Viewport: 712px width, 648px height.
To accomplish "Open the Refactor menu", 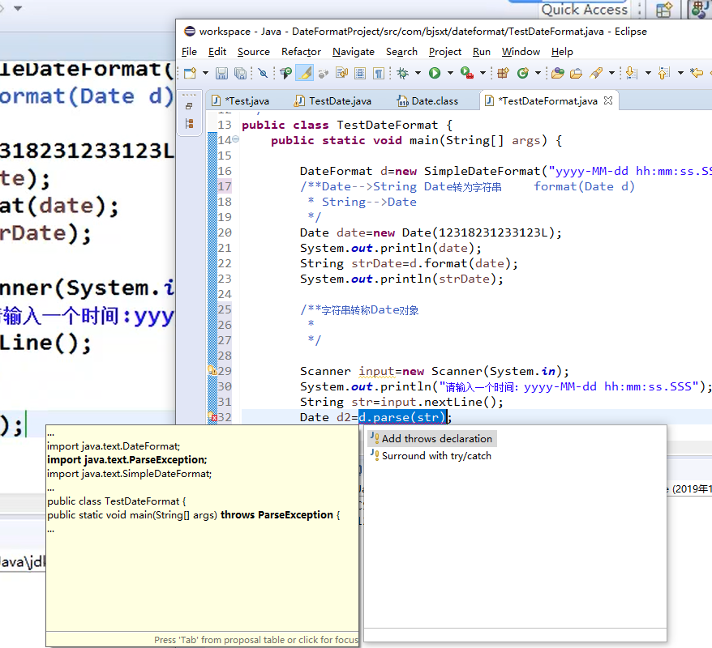I will (301, 52).
